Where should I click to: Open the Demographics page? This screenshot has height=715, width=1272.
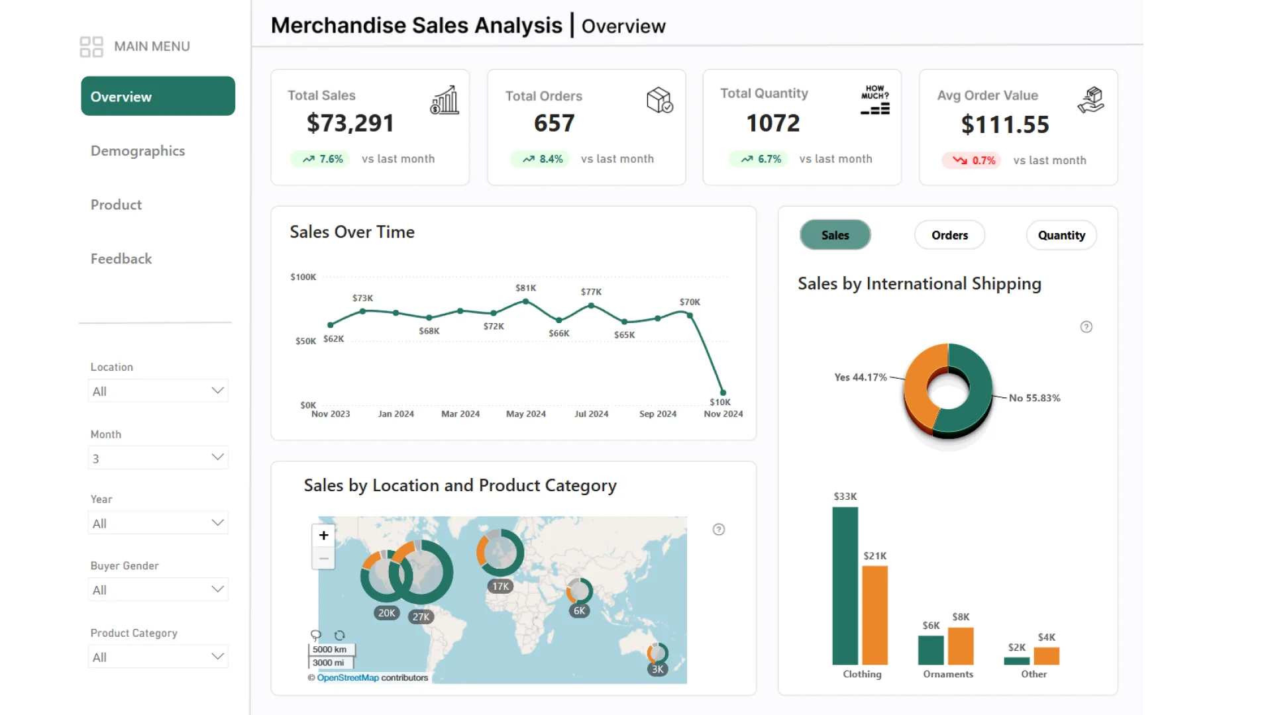138,151
